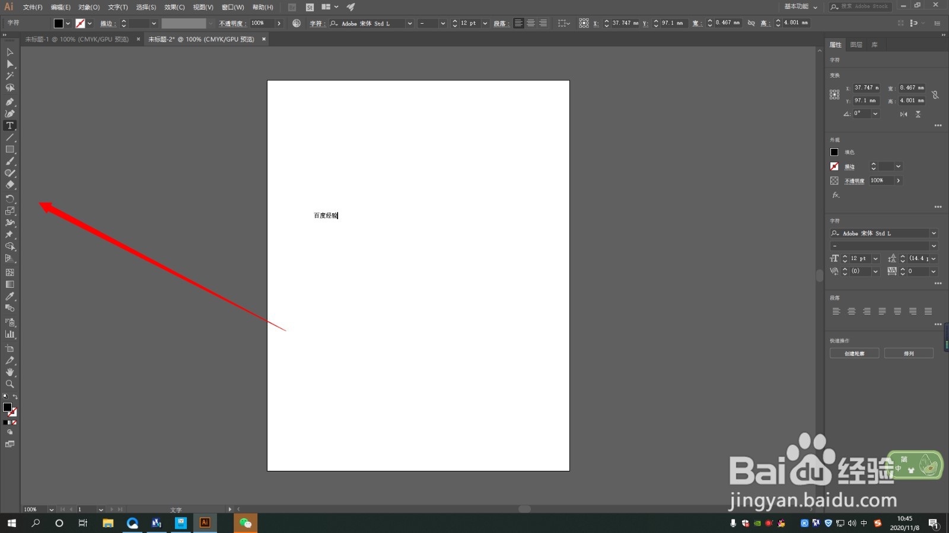Open the zoom level dropdown at bottom
The width and height of the screenshot is (949, 533).
click(51, 509)
